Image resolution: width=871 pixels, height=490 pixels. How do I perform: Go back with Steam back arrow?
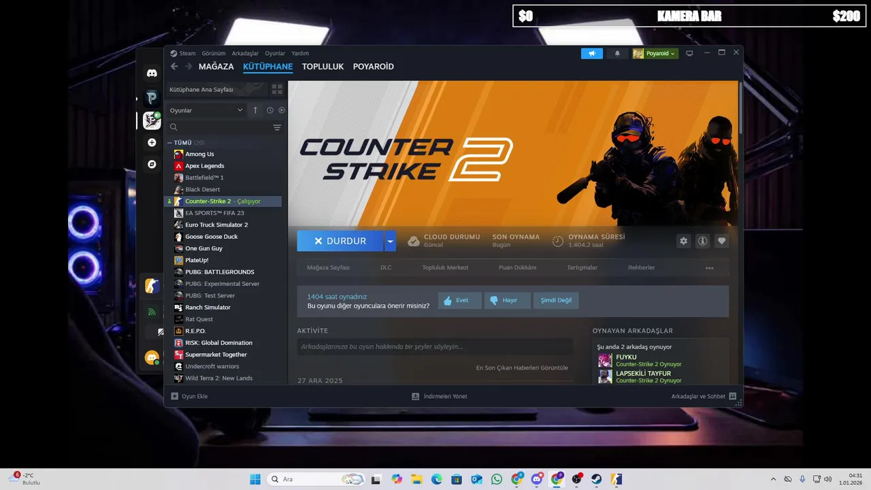click(174, 67)
